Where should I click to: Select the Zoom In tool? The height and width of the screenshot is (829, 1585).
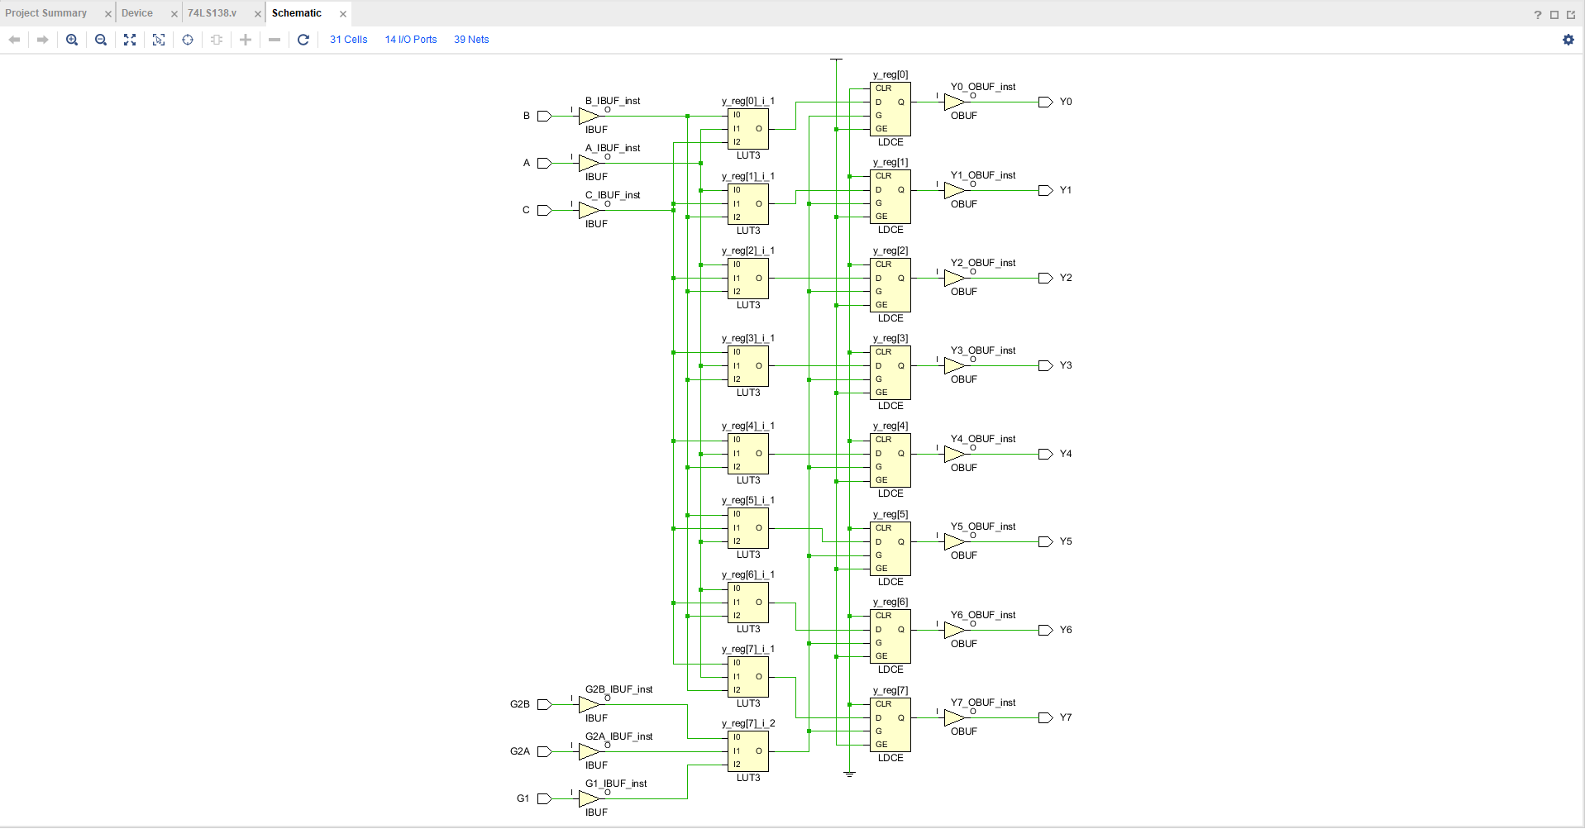[72, 40]
